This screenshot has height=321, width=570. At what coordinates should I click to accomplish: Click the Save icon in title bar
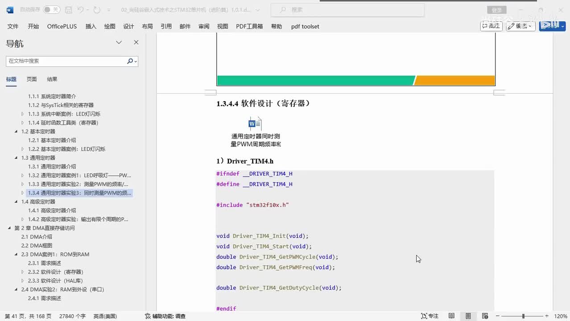[68, 10]
